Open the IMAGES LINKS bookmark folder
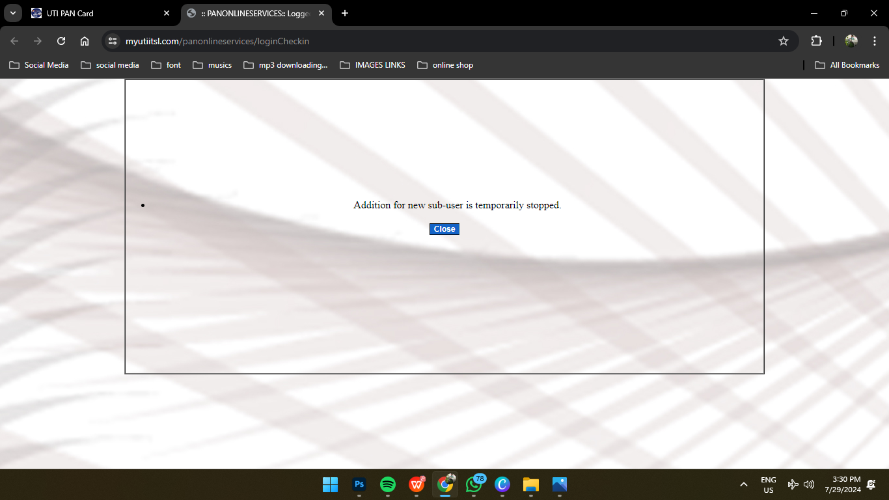The width and height of the screenshot is (889, 500). (x=372, y=65)
